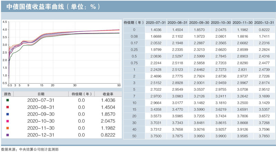
Task: Click the 2020-07-31 column header in data table
Action: [x=156, y=22]
